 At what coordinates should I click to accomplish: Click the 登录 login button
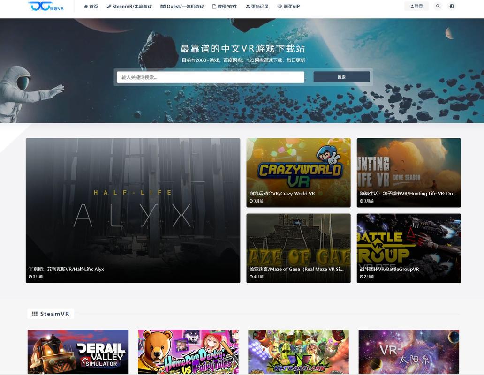click(417, 6)
